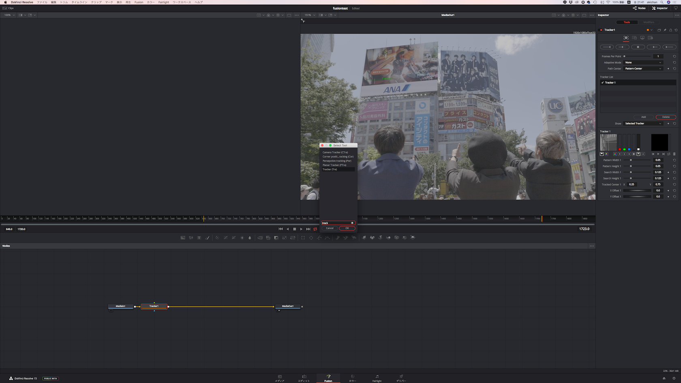Delete the Tracker 1 pattern with the trash icon
This screenshot has height=383, width=681.
[x=674, y=154]
